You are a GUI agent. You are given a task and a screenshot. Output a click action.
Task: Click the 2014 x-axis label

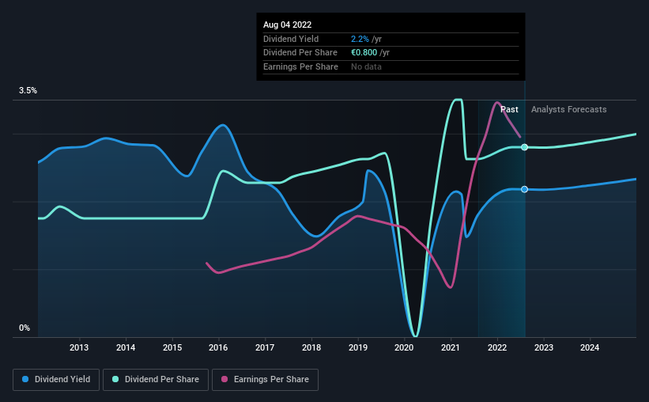click(x=126, y=347)
